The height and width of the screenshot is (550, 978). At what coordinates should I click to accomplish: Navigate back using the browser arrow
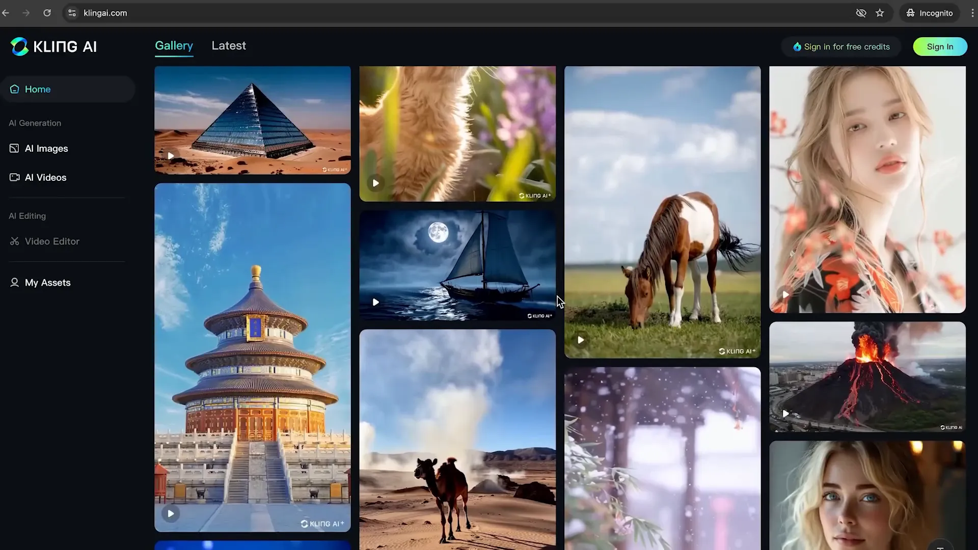[x=6, y=13]
